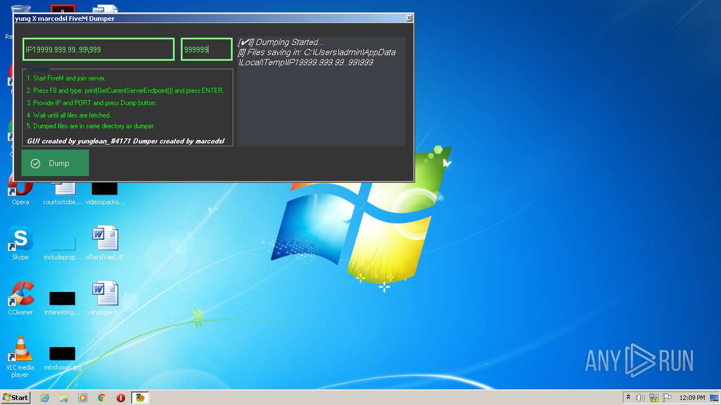Select the yahoogard document icon

click(x=105, y=299)
